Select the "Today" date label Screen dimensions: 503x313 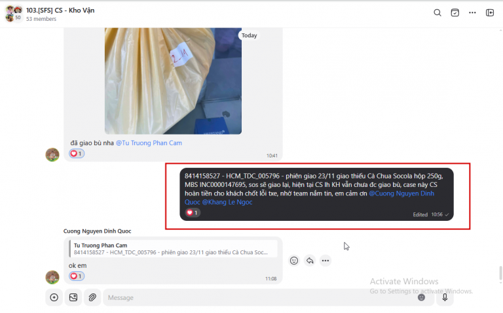pos(250,35)
